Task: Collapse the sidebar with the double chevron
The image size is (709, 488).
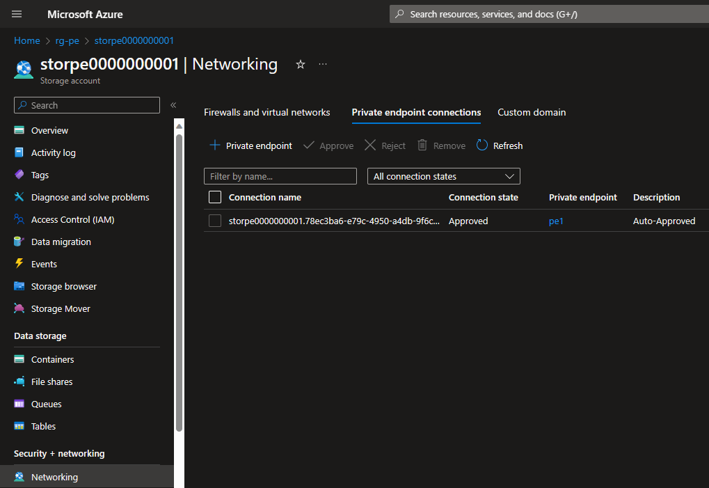Action: 173,105
